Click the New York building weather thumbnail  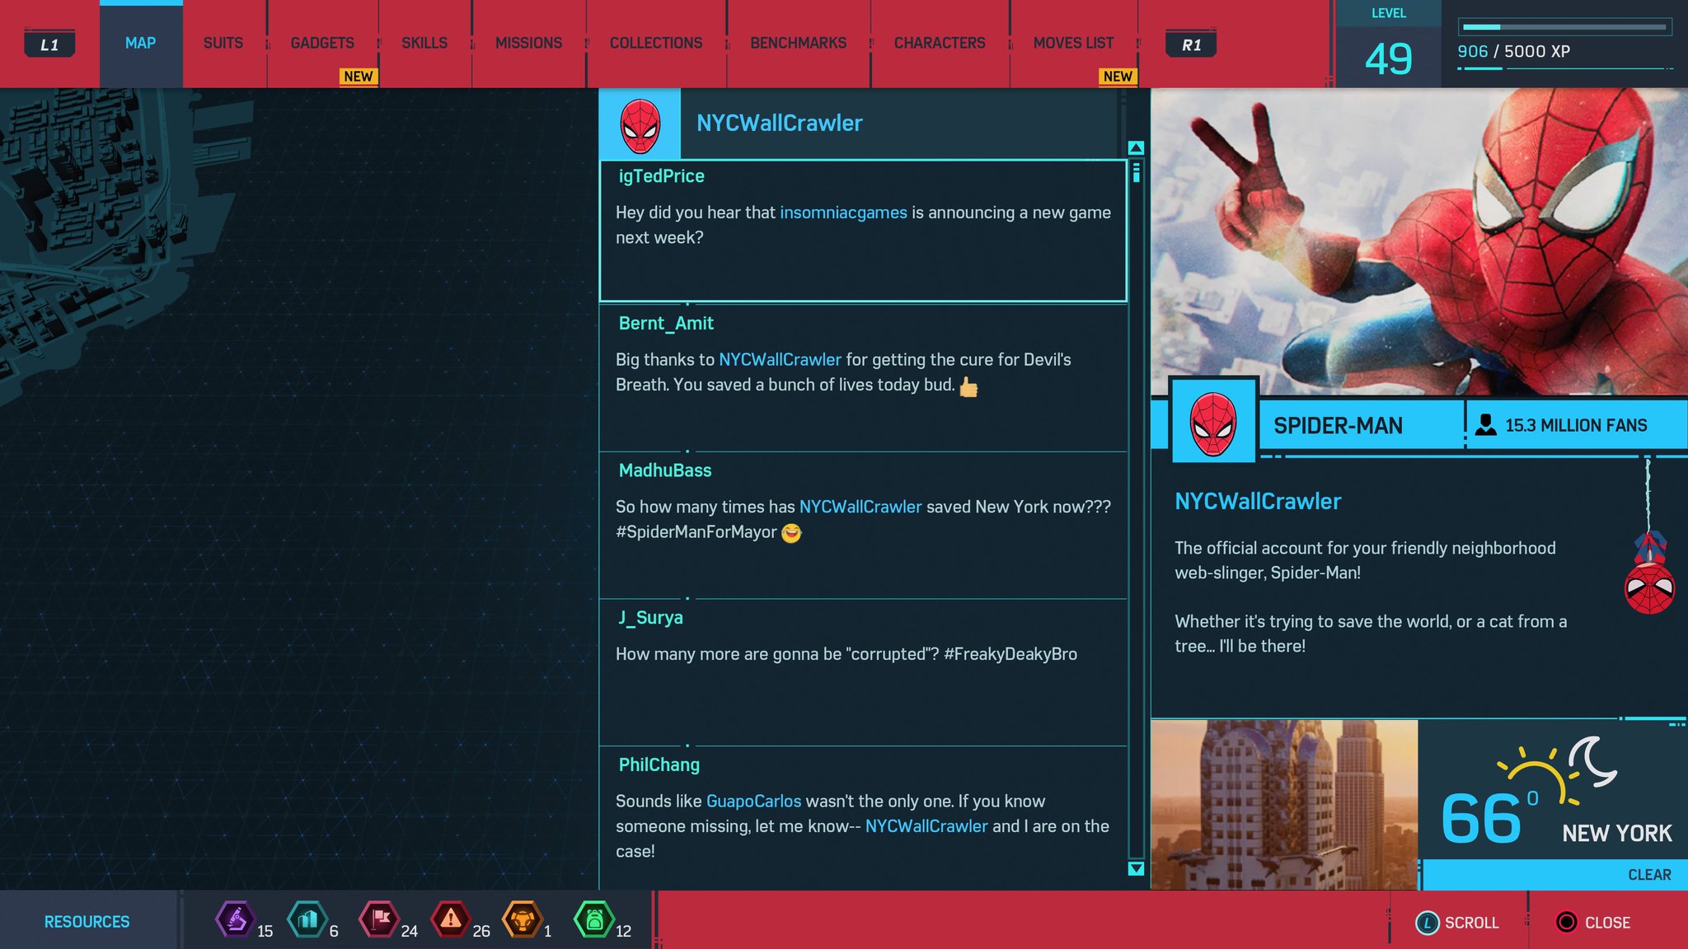pyautogui.click(x=1283, y=805)
